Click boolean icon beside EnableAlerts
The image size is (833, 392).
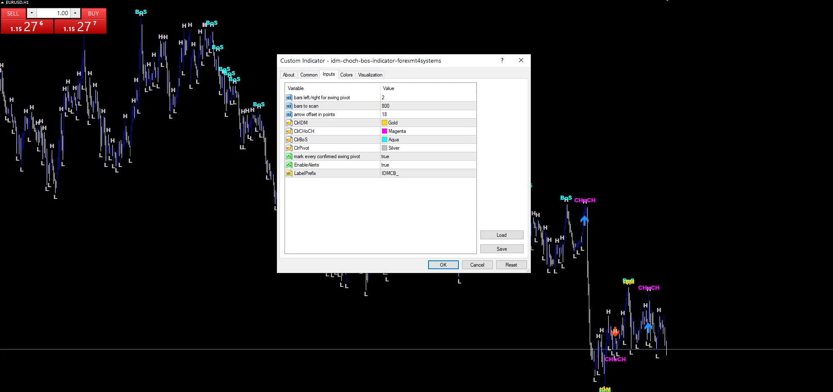point(289,165)
